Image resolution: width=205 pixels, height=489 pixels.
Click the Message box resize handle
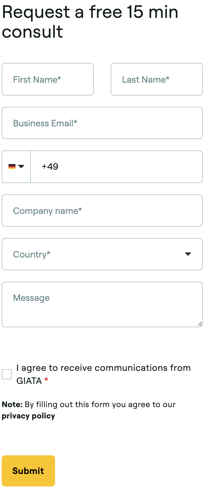tap(200, 324)
